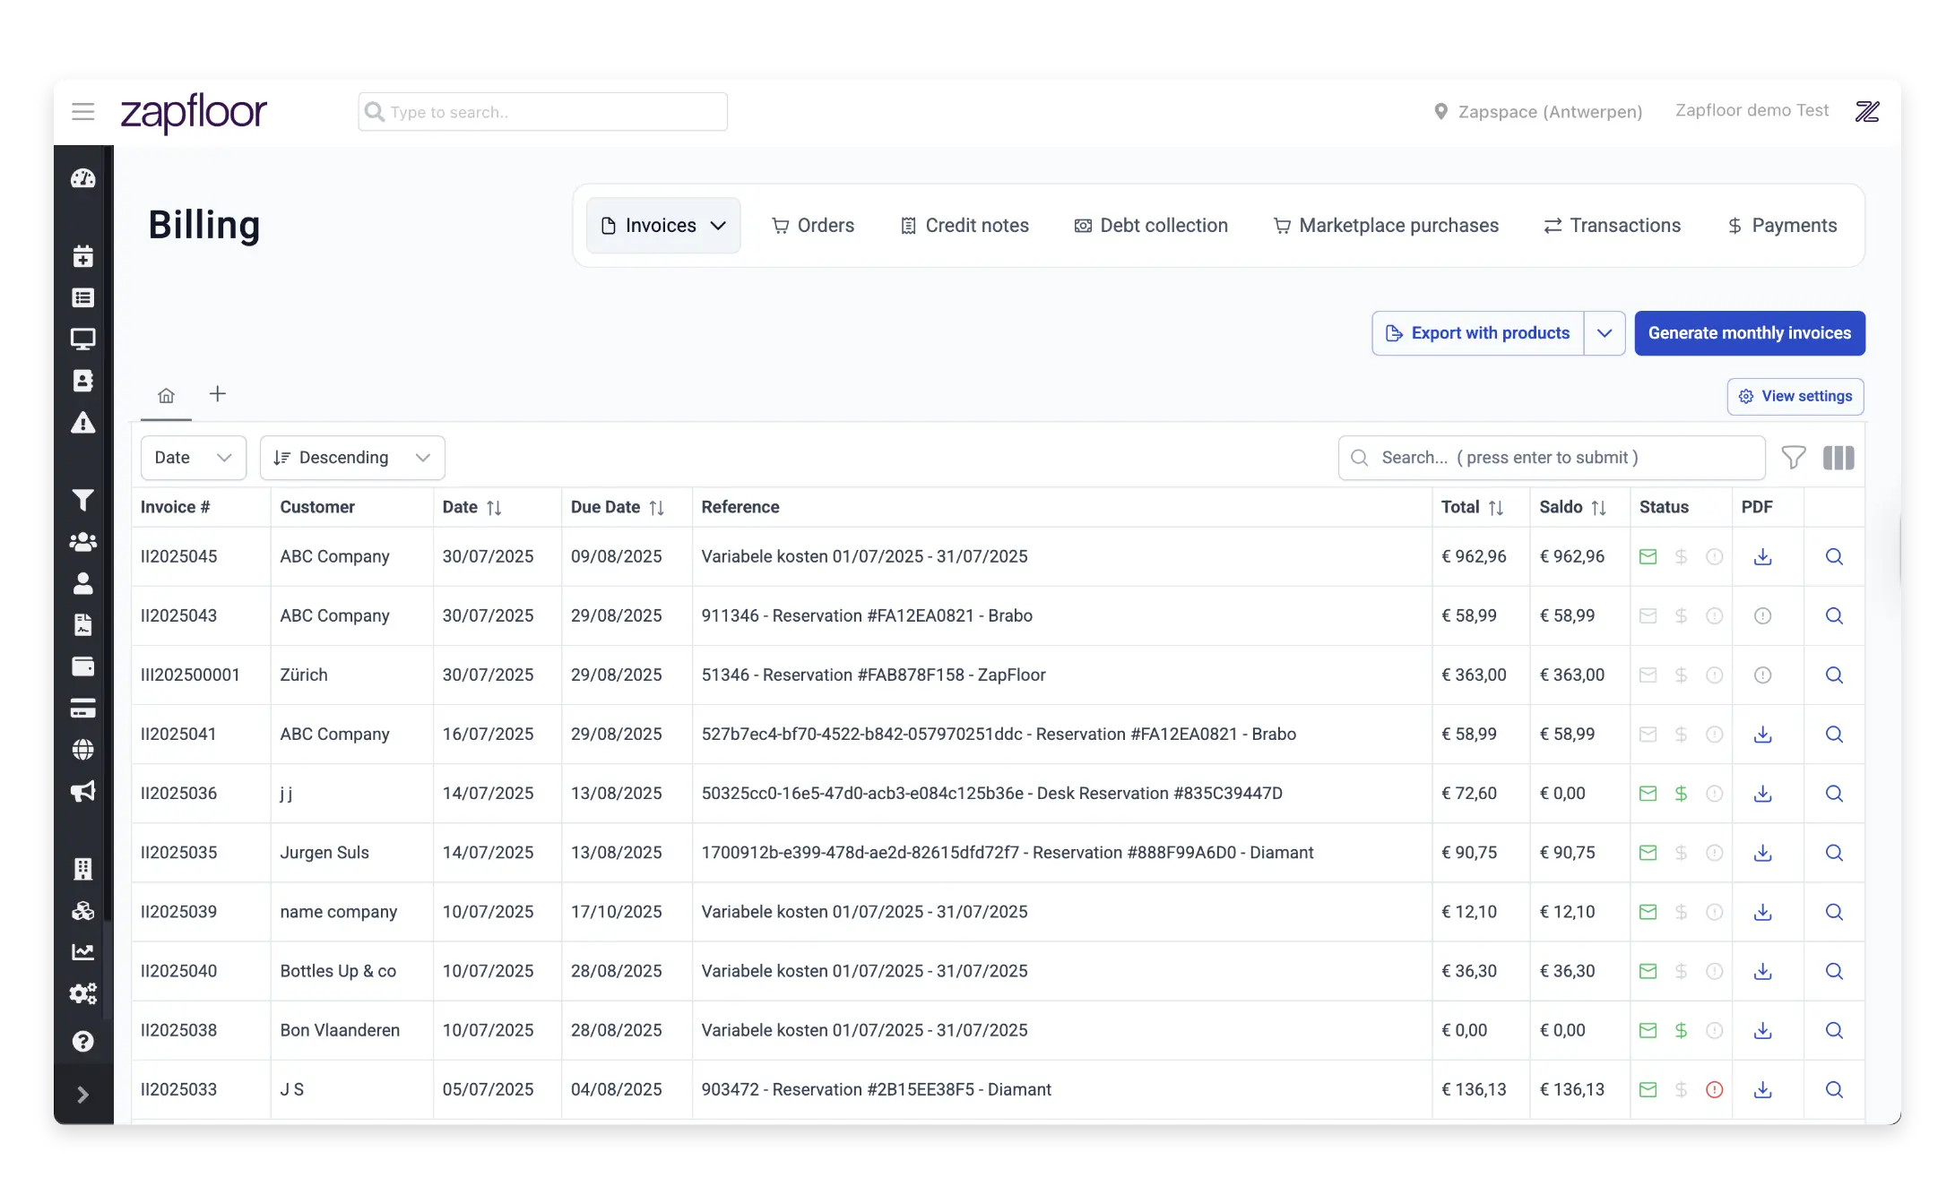1955x1203 pixels.
Task: Open View settings button
Action: click(1795, 396)
